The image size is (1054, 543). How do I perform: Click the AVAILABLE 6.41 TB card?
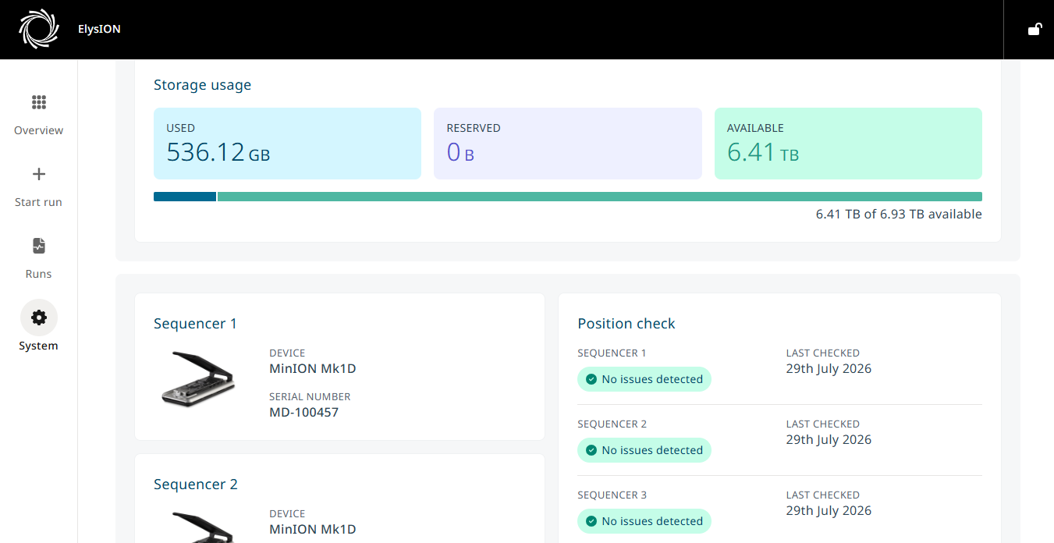coord(848,144)
